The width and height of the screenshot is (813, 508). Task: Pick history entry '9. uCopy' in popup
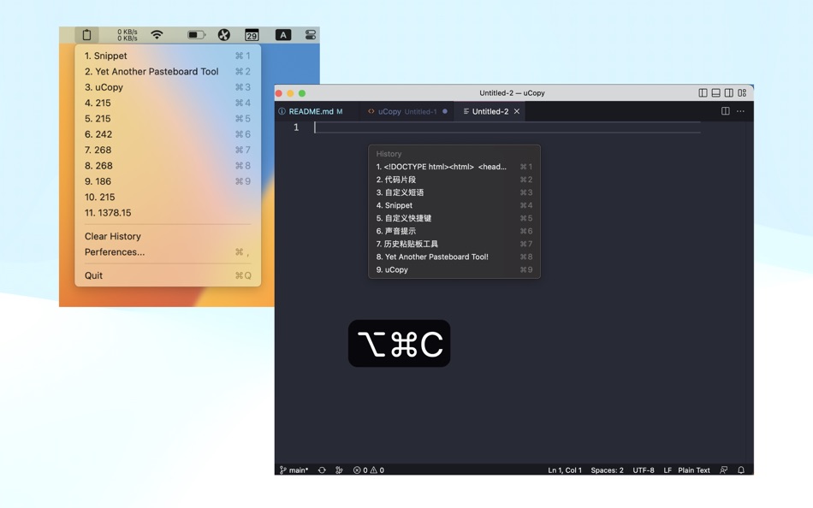point(454,269)
